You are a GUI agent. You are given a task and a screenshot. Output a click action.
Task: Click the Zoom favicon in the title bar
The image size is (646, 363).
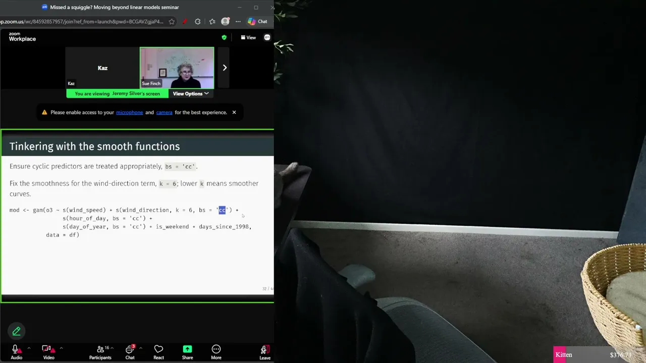[x=44, y=7]
